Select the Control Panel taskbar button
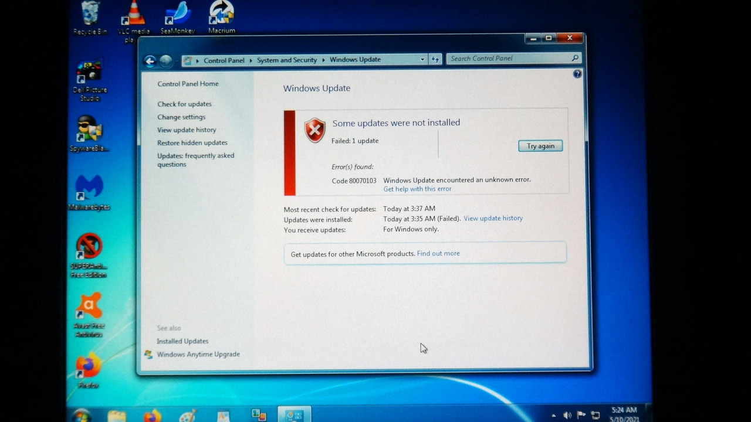Screen dimensions: 751x422 294,415
